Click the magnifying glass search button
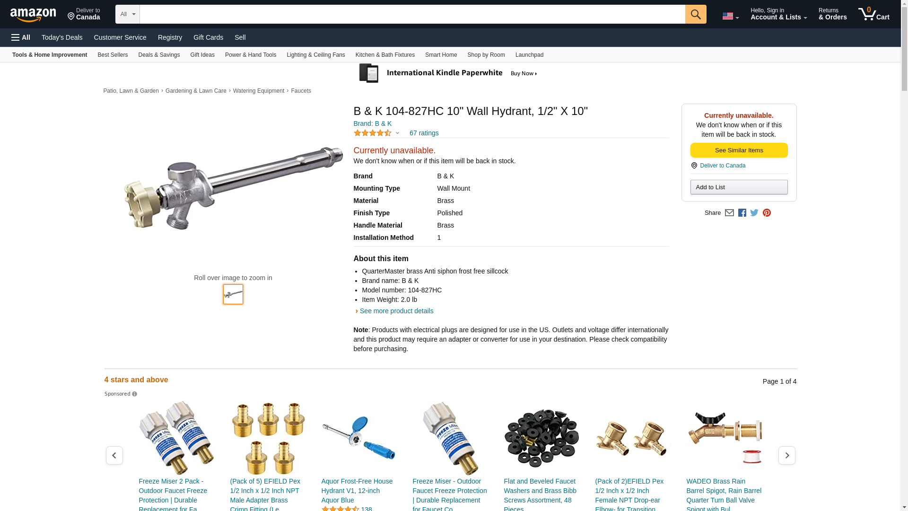Screen dimensions: 908x511 pyautogui.click(x=695, y=14)
